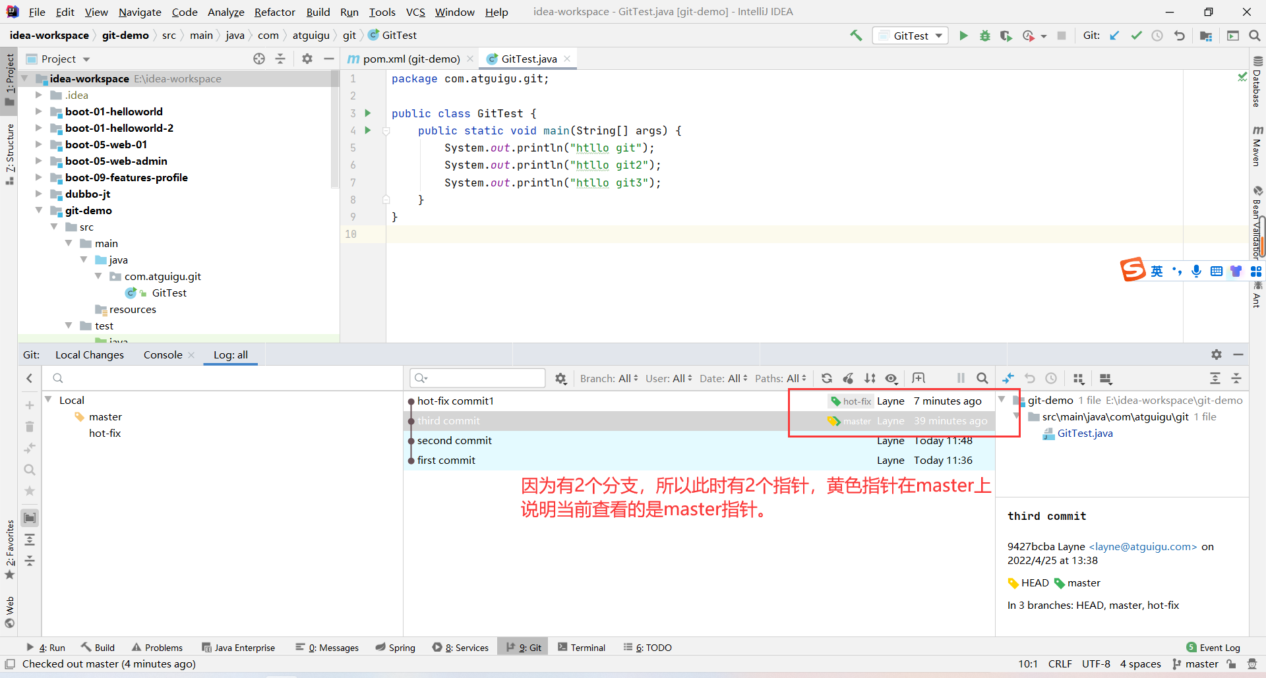Viewport: 1266px width, 678px height.
Task: Mark branch as favorite star icon
Action: click(30, 491)
